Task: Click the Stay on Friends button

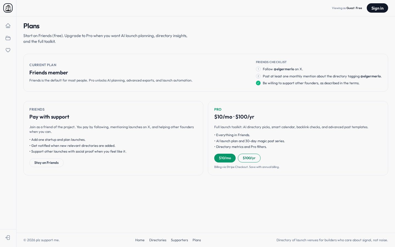Action: pyautogui.click(x=46, y=163)
